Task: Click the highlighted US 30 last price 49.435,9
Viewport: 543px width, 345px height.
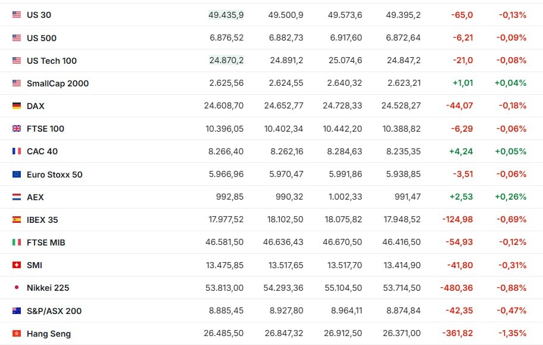Action: [226, 15]
